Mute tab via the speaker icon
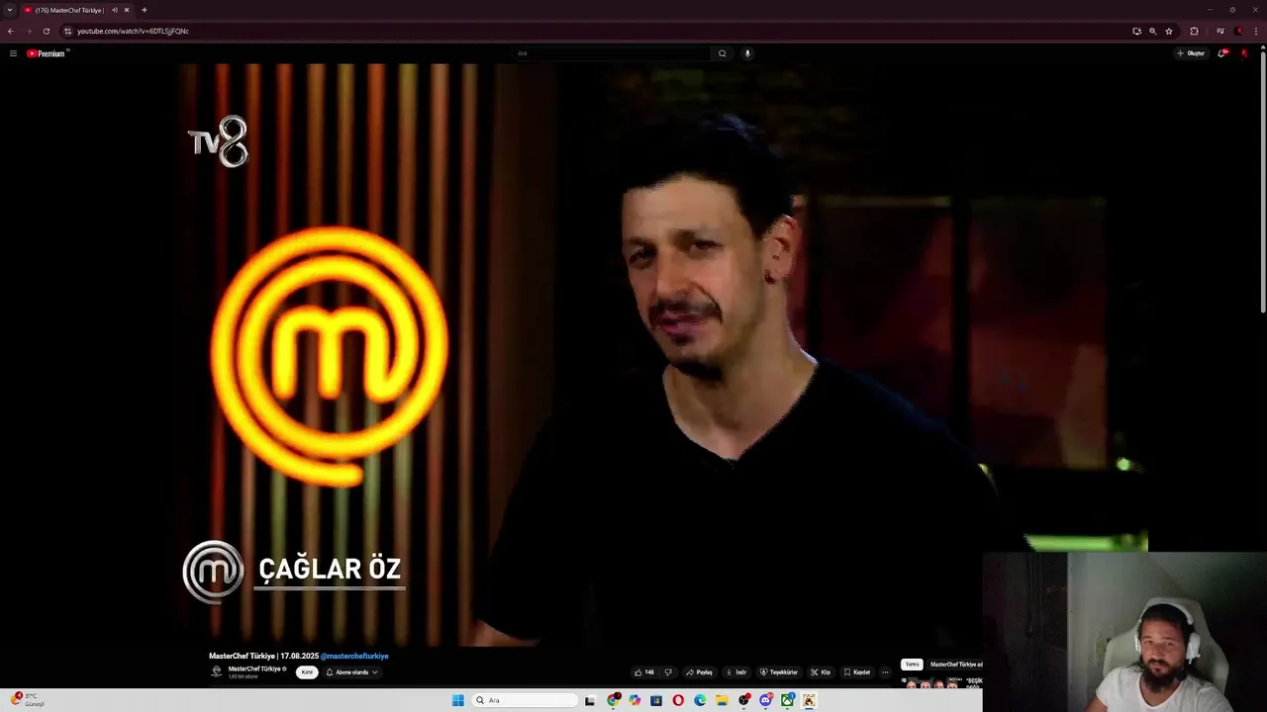Screen dimensions: 1267x712 pos(115,10)
